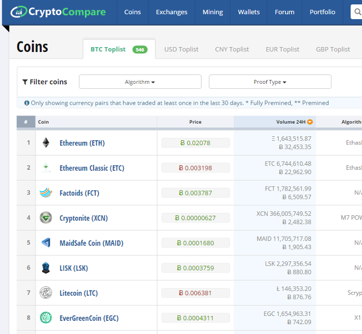Open the Factoids (FCT) coin link
362x334 pixels.
click(79, 193)
